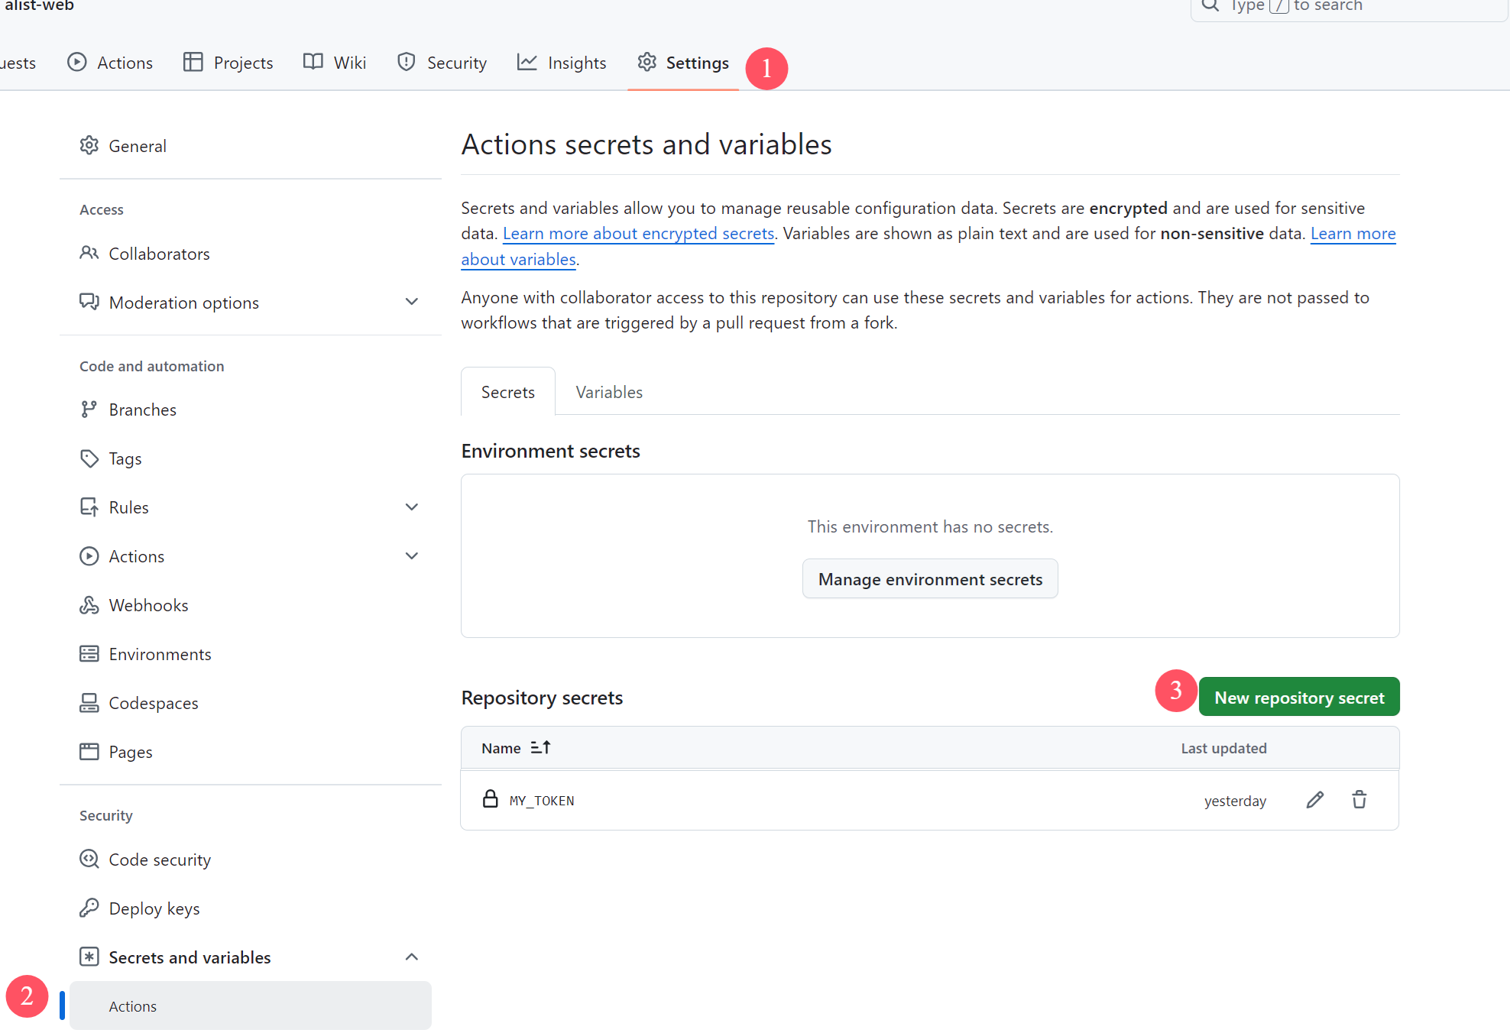Click the Collaborators people icon
This screenshot has width=1510, height=1033.
[89, 253]
